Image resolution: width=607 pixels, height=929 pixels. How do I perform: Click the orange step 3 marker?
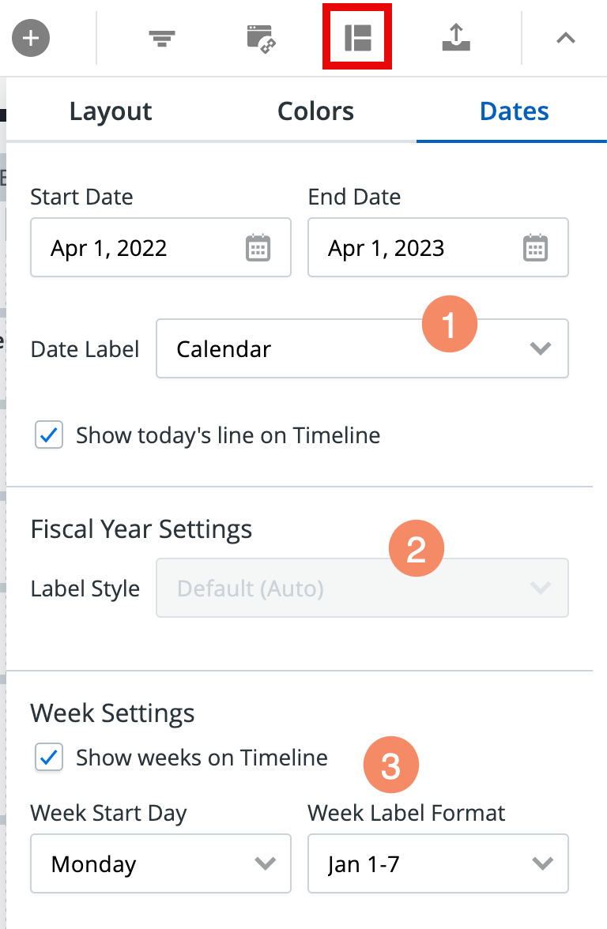[x=390, y=764]
